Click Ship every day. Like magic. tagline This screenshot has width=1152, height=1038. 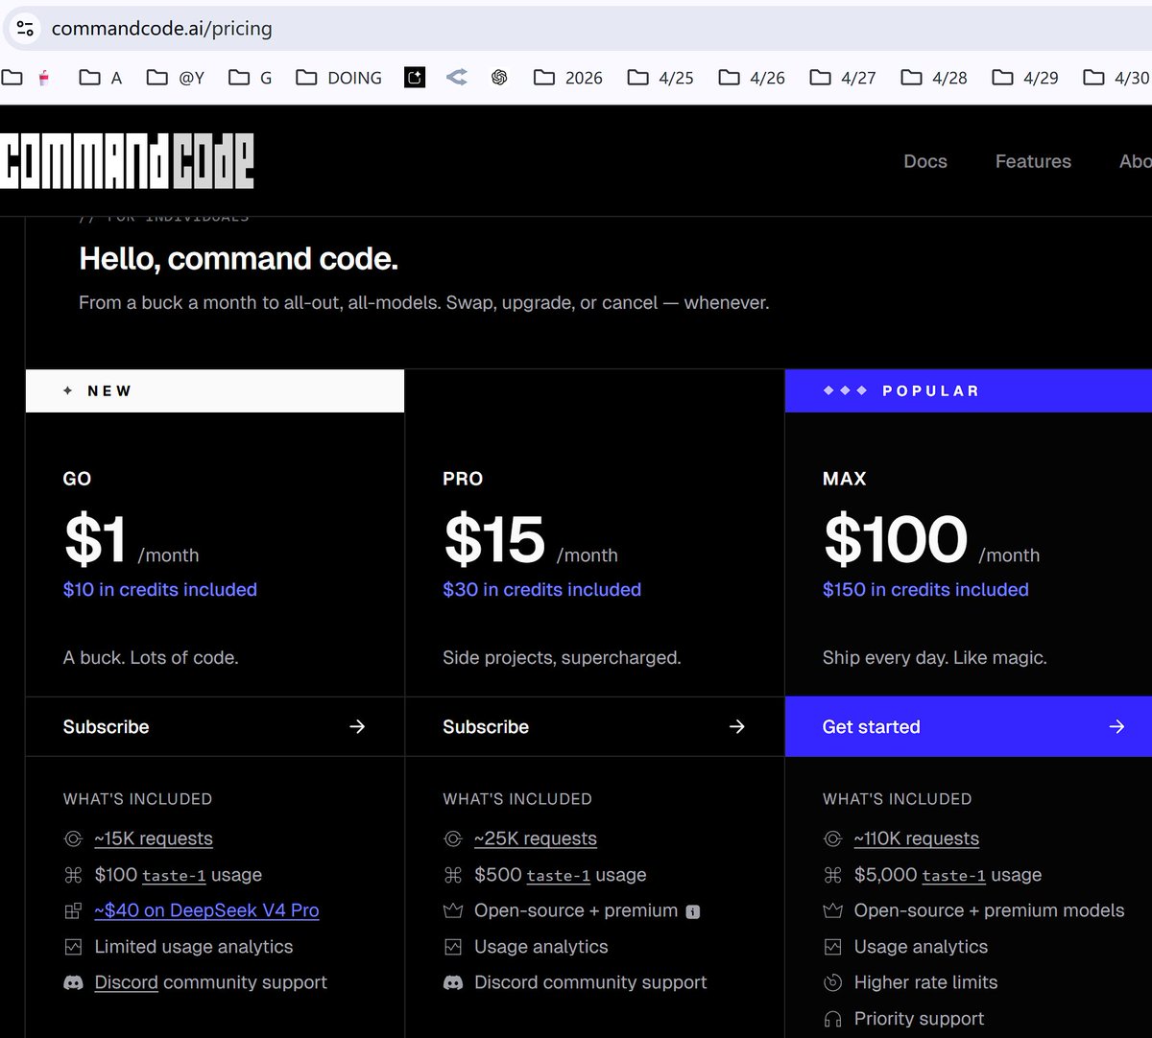tap(935, 658)
